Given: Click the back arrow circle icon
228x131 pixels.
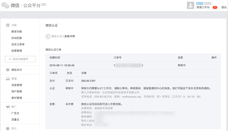Looking at the screenshot, I should tap(48, 36).
